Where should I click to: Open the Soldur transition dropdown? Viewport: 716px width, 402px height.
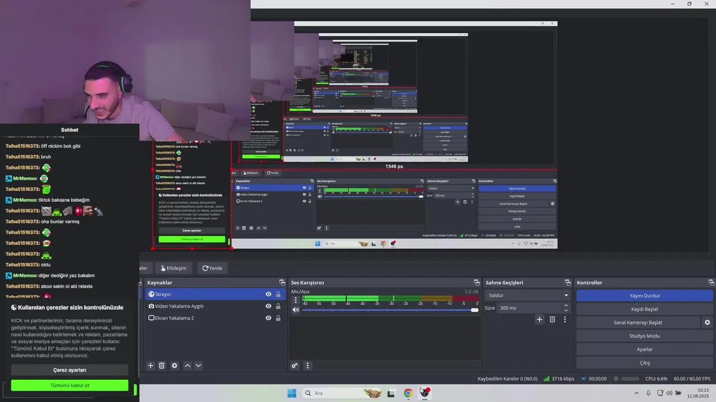coord(527,295)
